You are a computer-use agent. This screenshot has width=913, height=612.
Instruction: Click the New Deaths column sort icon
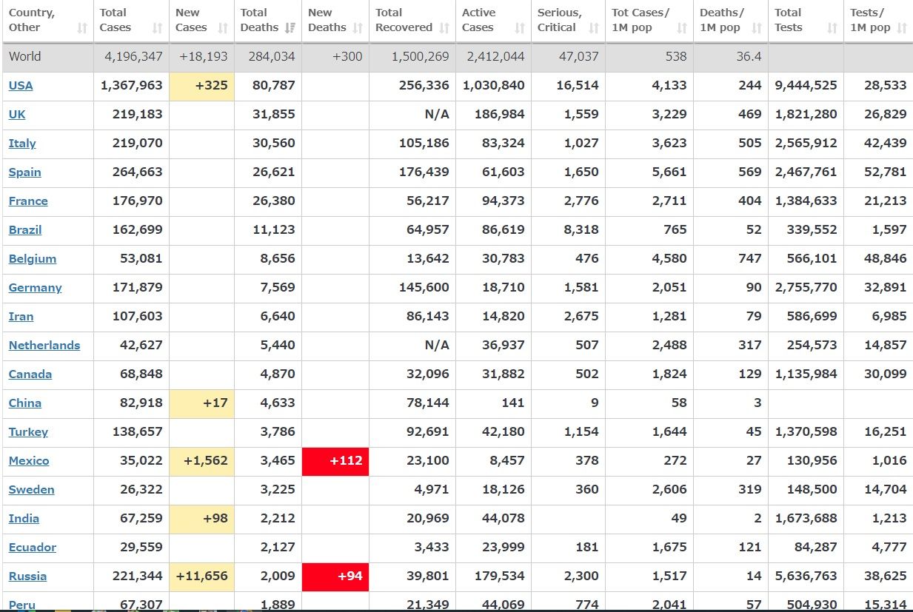358,28
